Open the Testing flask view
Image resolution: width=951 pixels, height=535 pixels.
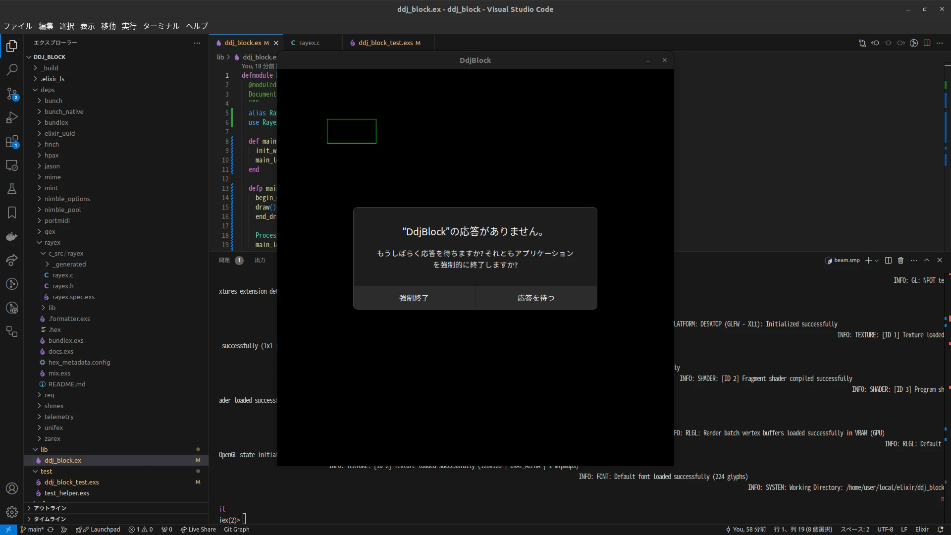pos(12,189)
